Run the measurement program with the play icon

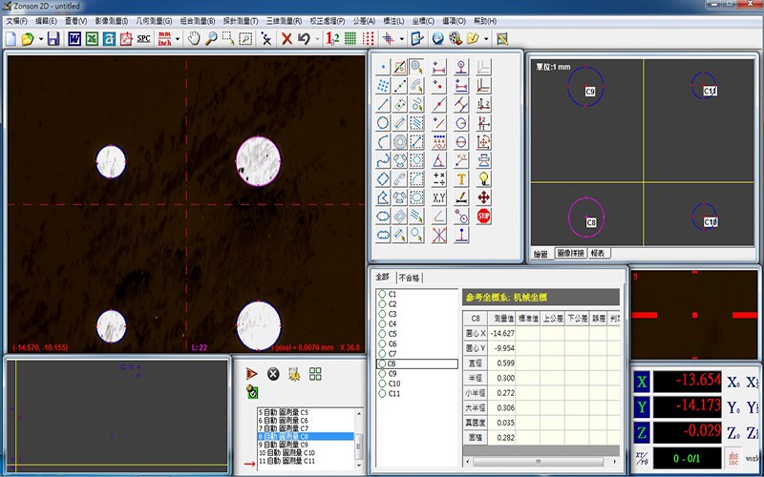point(251,374)
